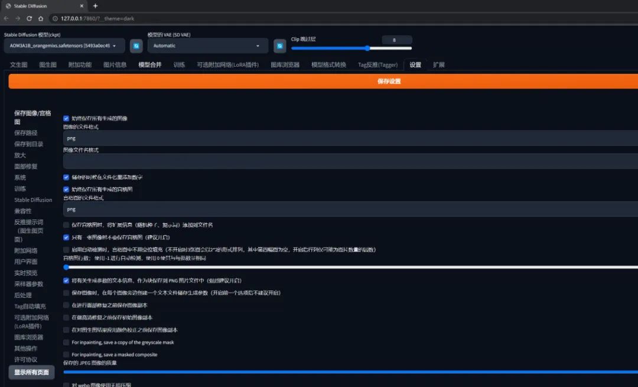Toggle 始终保存所有生成的图像 checkbox
This screenshot has width=638, height=387.
pyautogui.click(x=66, y=118)
